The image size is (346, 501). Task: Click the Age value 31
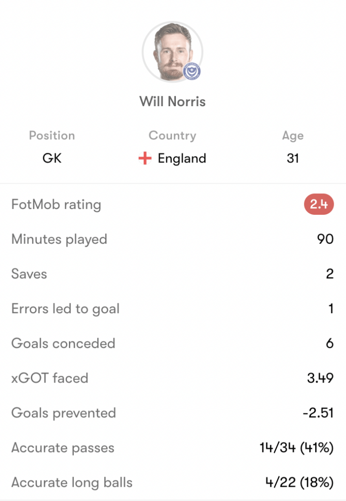pyautogui.click(x=293, y=158)
